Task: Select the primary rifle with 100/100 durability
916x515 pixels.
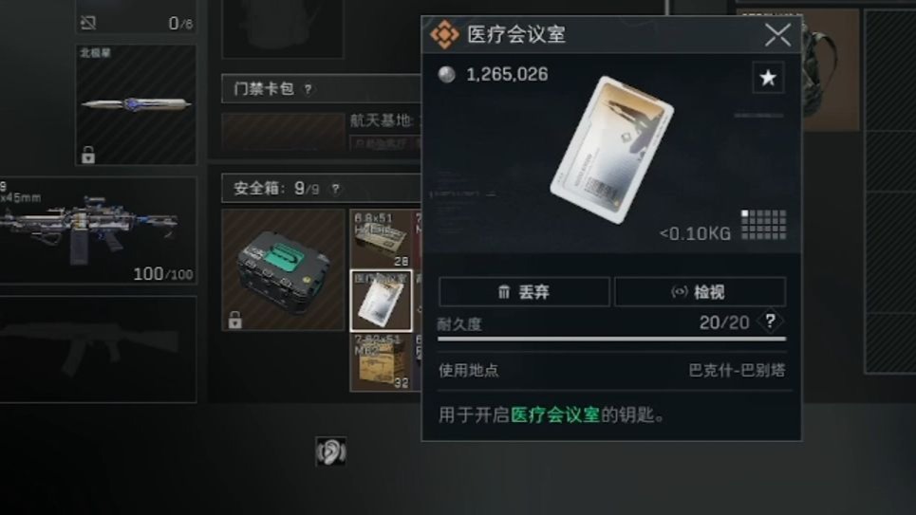Action: click(98, 231)
